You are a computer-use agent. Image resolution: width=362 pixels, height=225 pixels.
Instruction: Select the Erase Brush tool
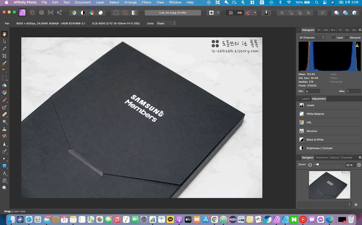pos(4,114)
